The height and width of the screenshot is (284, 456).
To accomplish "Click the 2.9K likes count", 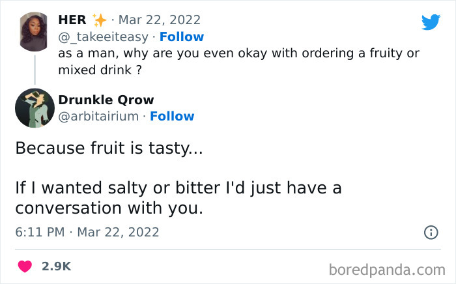I will [56, 266].
